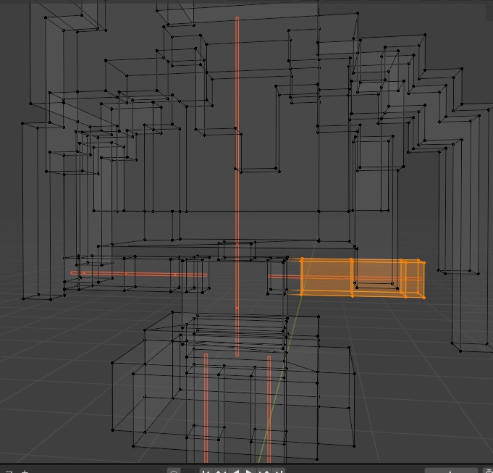Jump to previous keyframe in timeline
The height and width of the screenshot is (473, 493).
pos(220,471)
